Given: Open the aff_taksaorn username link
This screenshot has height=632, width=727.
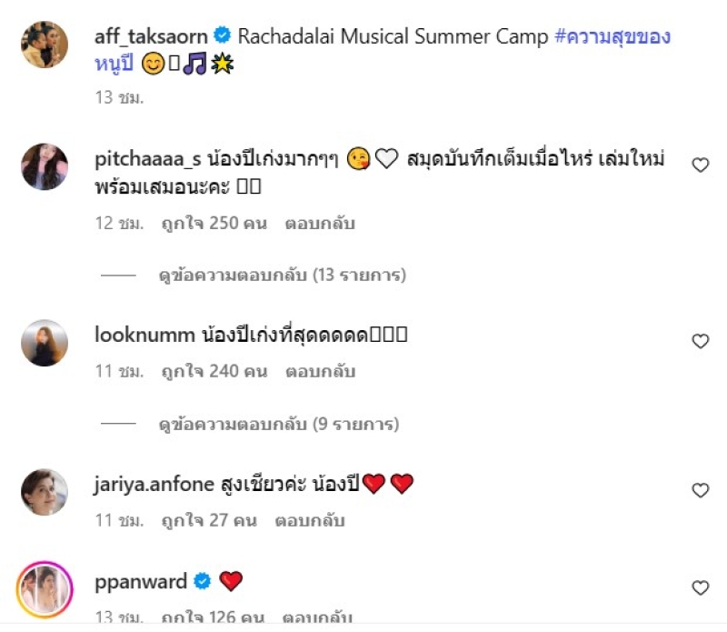Looking at the screenshot, I should [x=151, y=36].
